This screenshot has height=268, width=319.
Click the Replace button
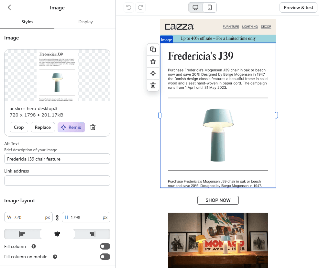pyautogui.click(x=43, y=127)
